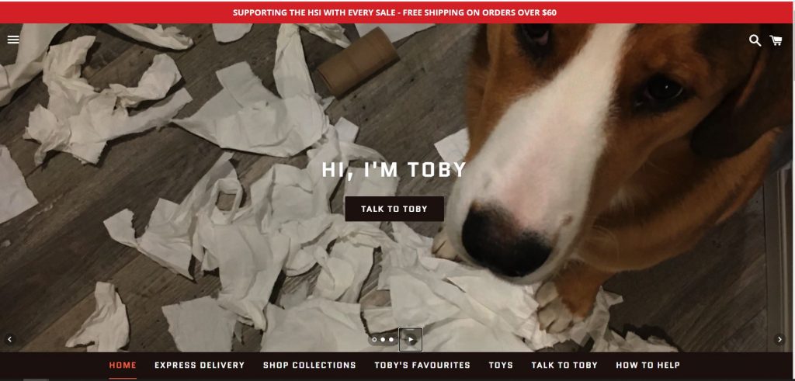
Task: Expand the Shop Collections menu
Action: [x=309, y=365]
